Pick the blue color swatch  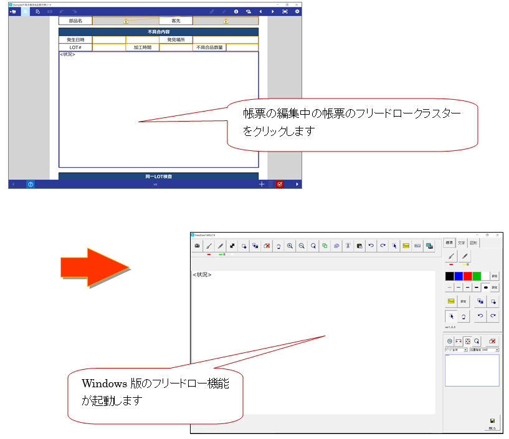point(459,276)
